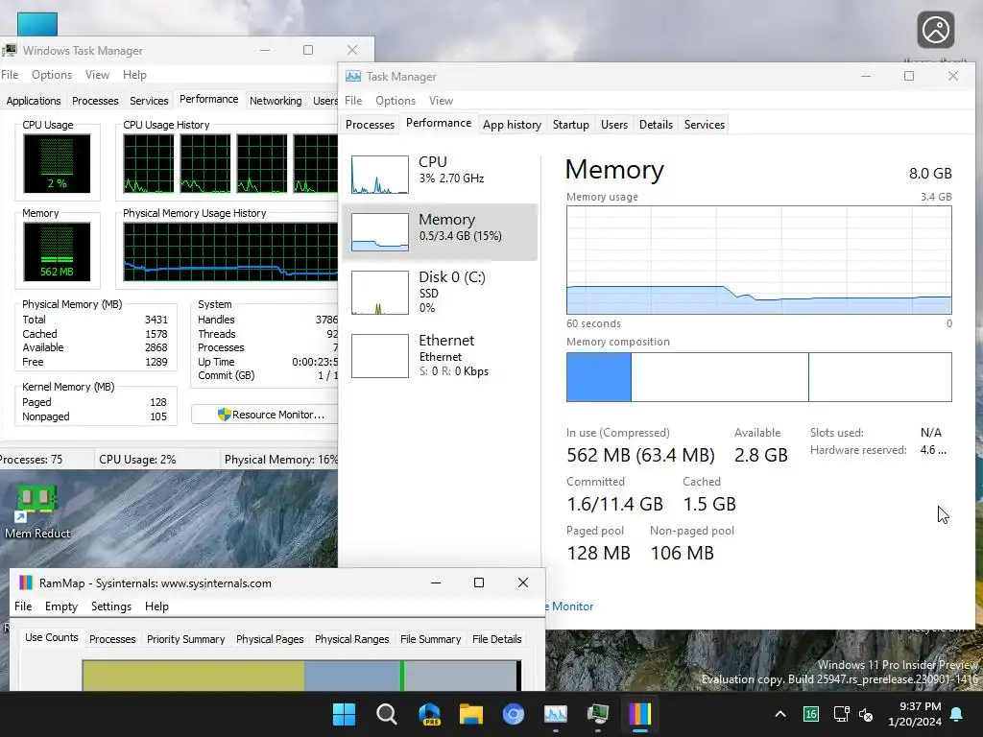Click the 562 MB memory gauge in Windows Task Manager

(x=57, y=251)
